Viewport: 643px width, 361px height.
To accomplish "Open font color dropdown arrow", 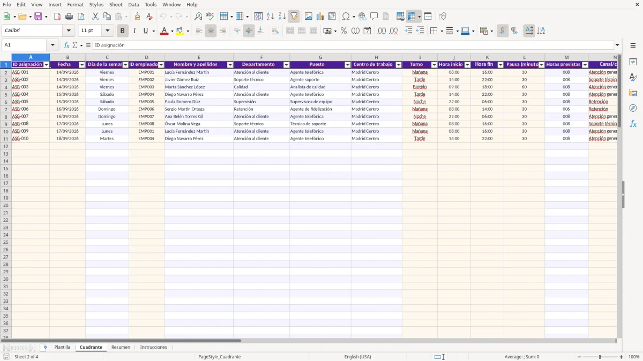I will coord(171,31).
